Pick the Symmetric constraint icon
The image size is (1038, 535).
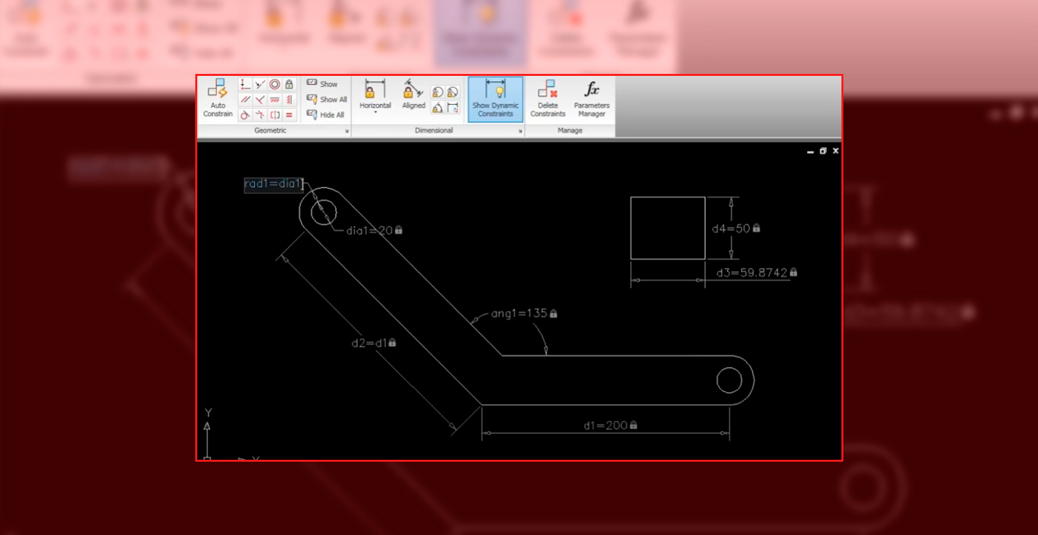pyautogui.click(x=275, y=115)
